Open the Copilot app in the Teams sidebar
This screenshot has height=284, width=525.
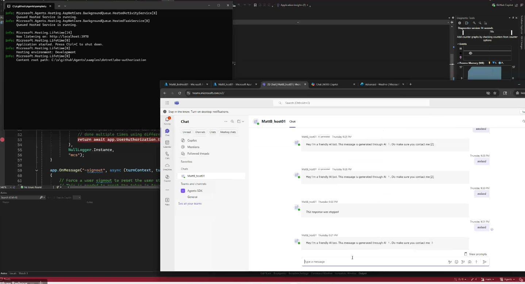tap(167, 178)
